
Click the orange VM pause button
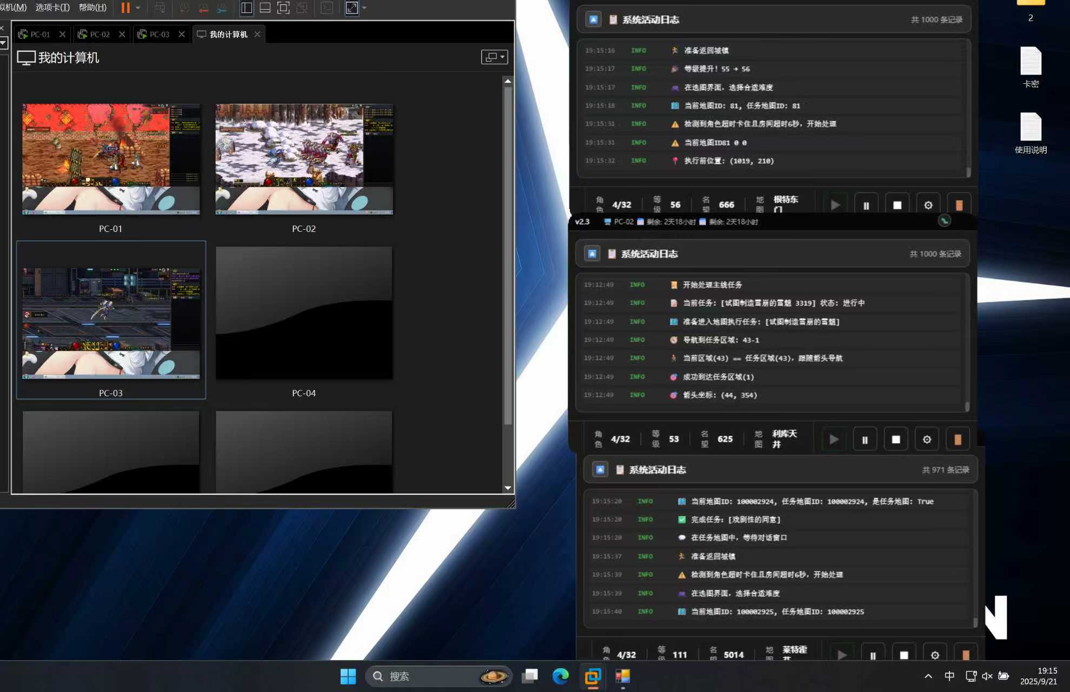pyautogui.click(x=125, y=8)
